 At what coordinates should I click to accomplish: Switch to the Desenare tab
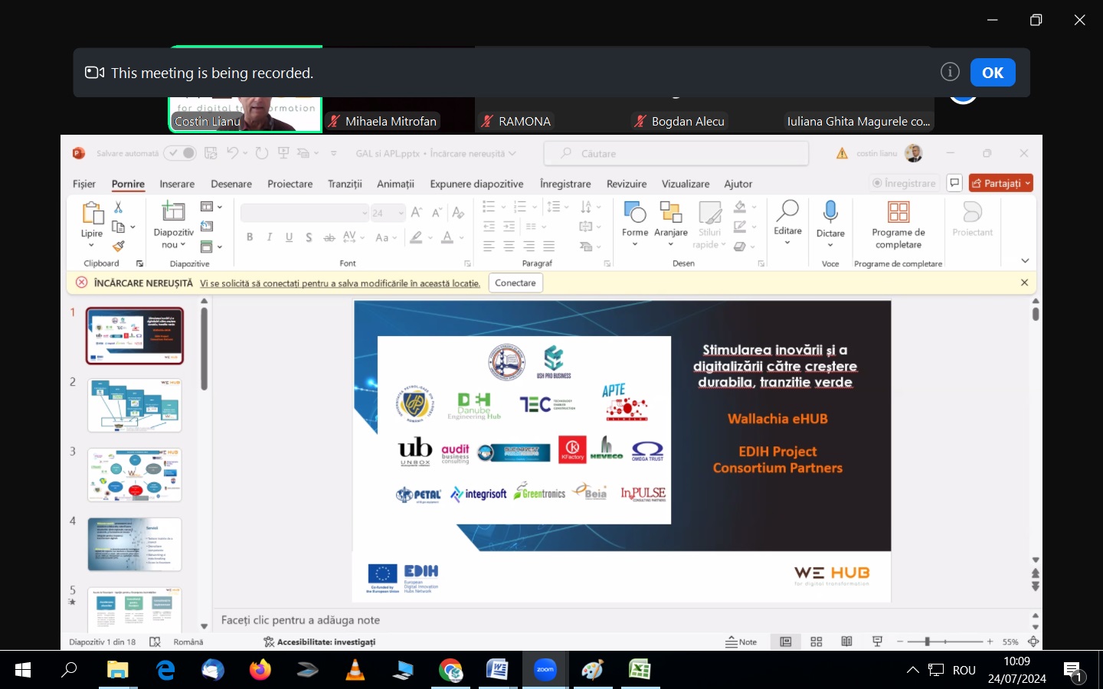tap(231, 184)
